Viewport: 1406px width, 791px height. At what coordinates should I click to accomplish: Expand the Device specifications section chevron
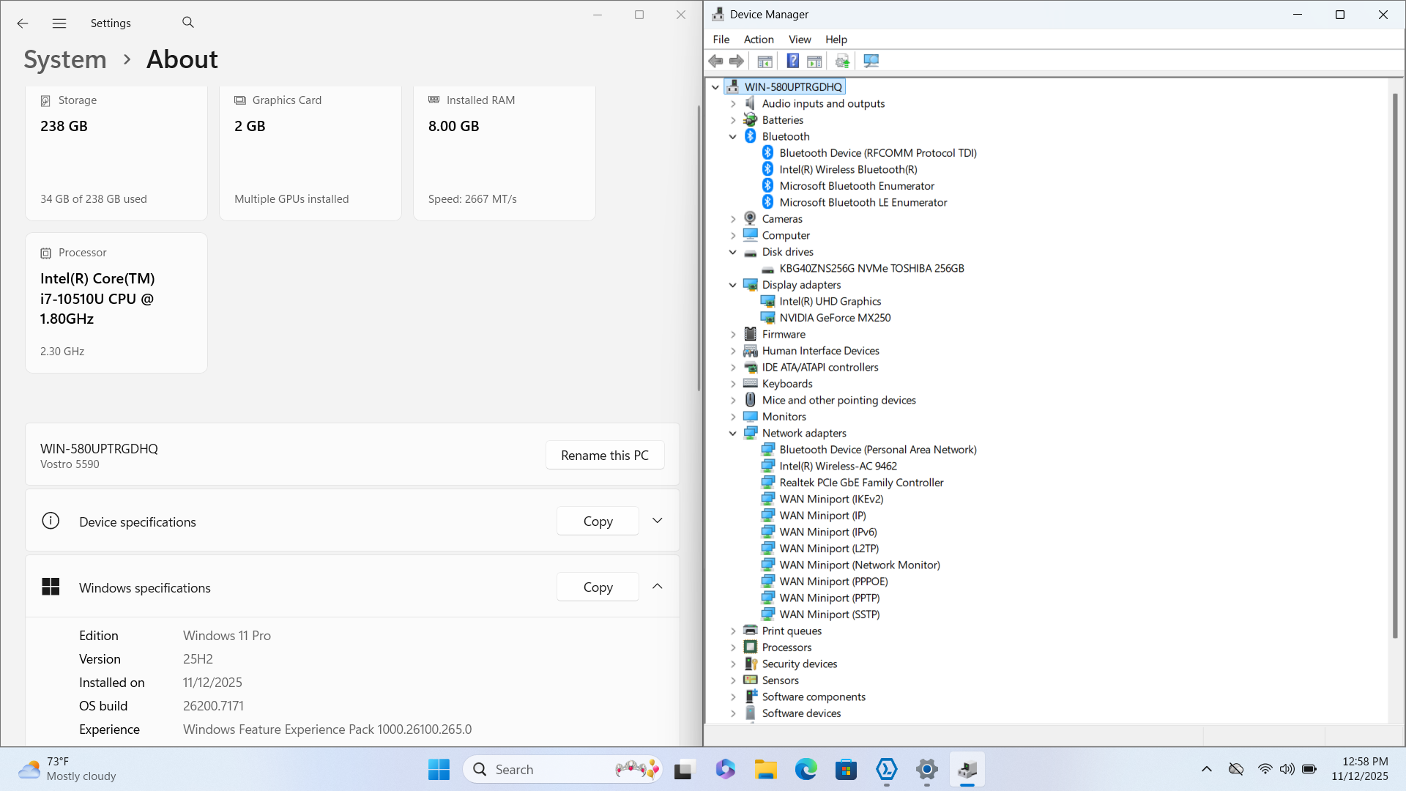pos(657,521)
